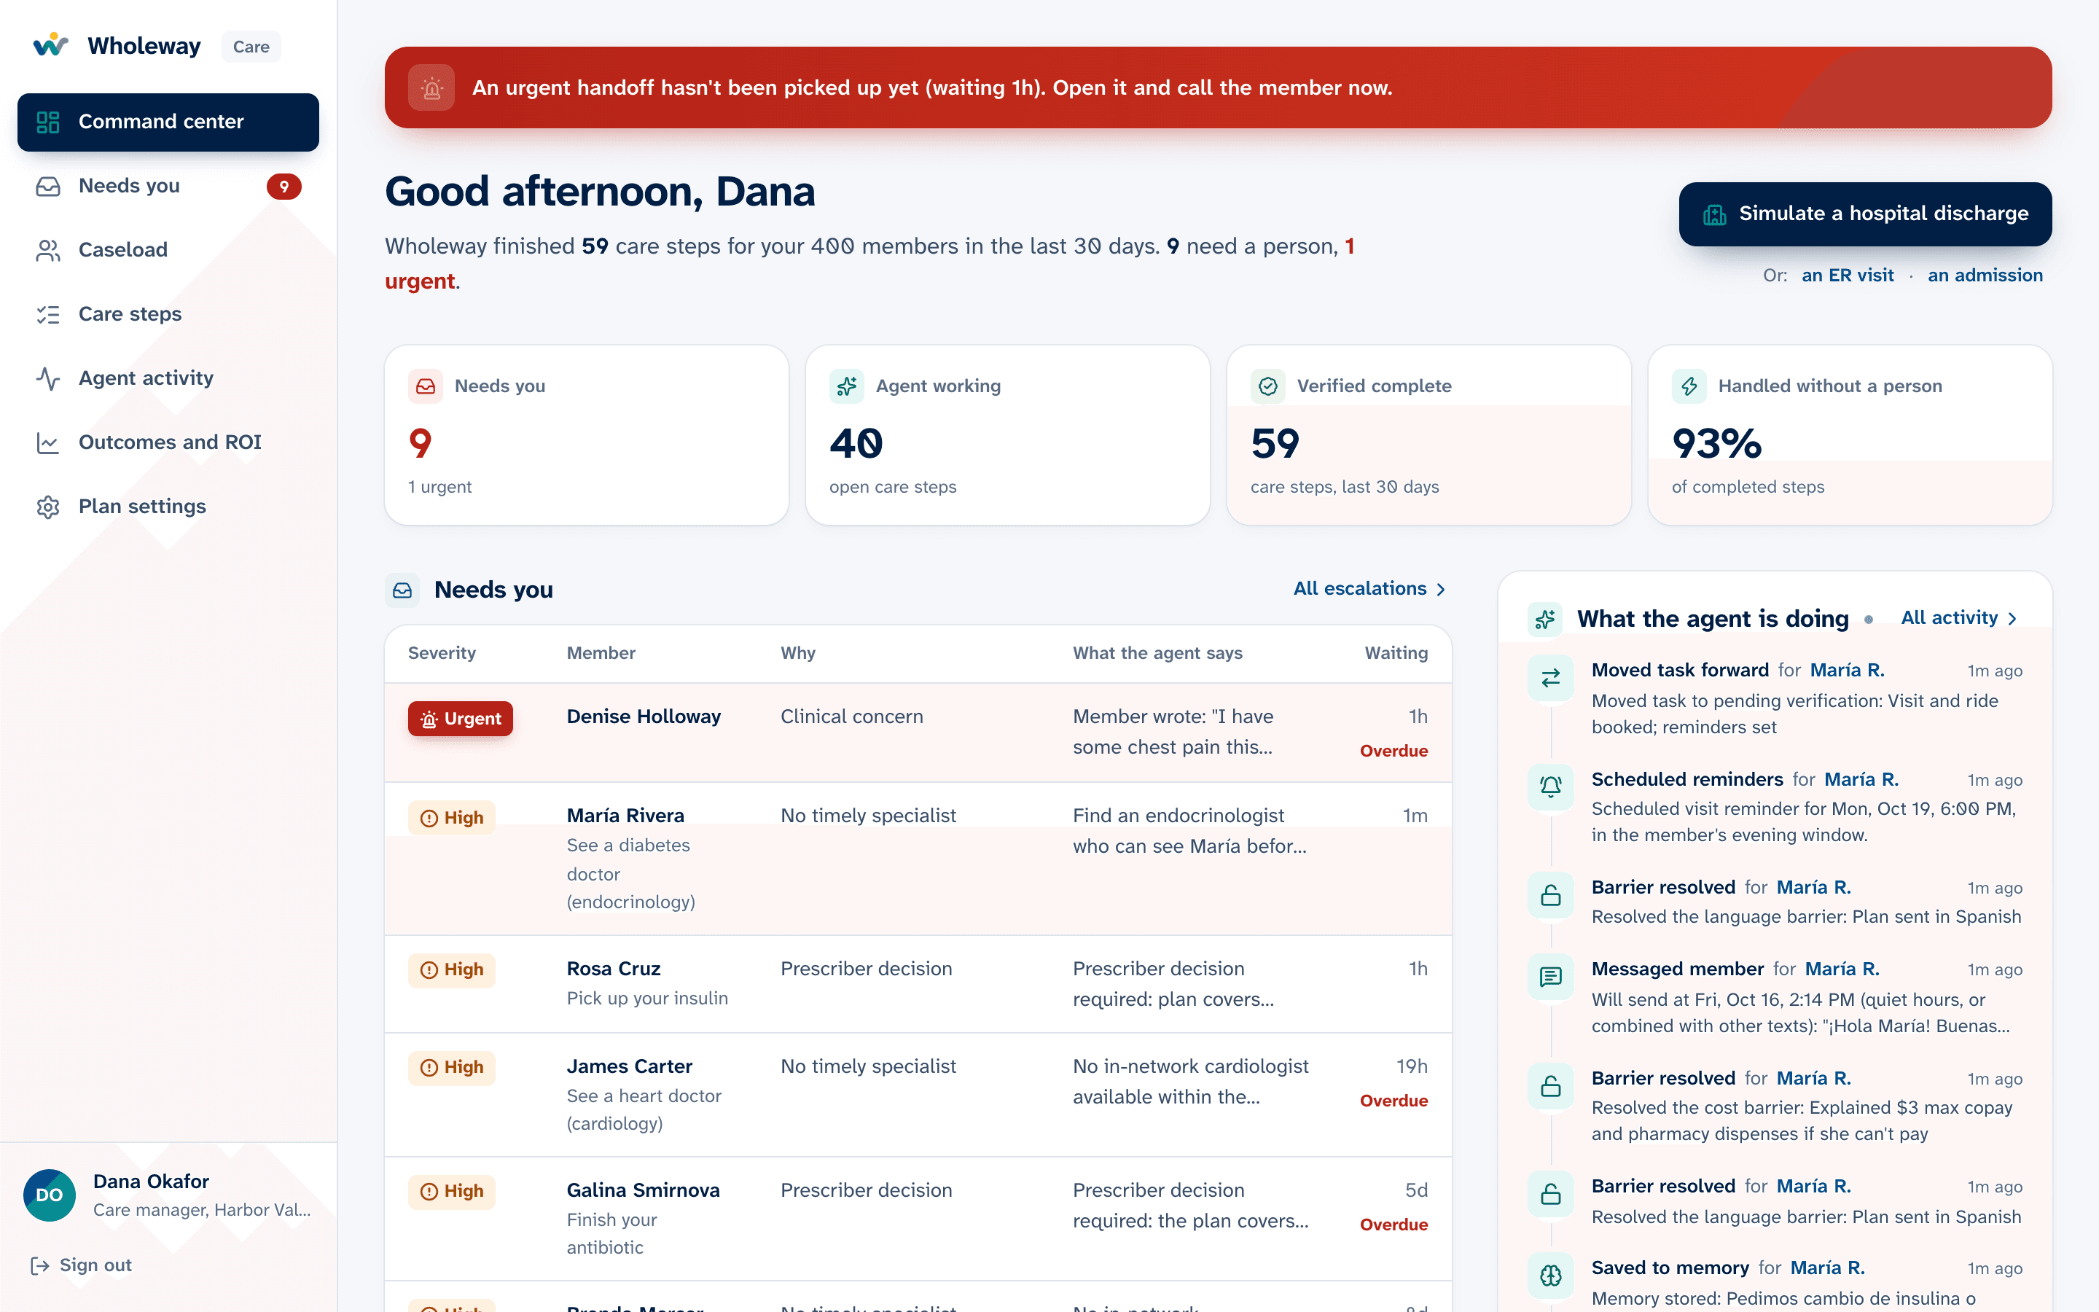Open Outcomes and ROI
The width and height of the screenshot is (2099, 1312).
click(x=168, y=442)
